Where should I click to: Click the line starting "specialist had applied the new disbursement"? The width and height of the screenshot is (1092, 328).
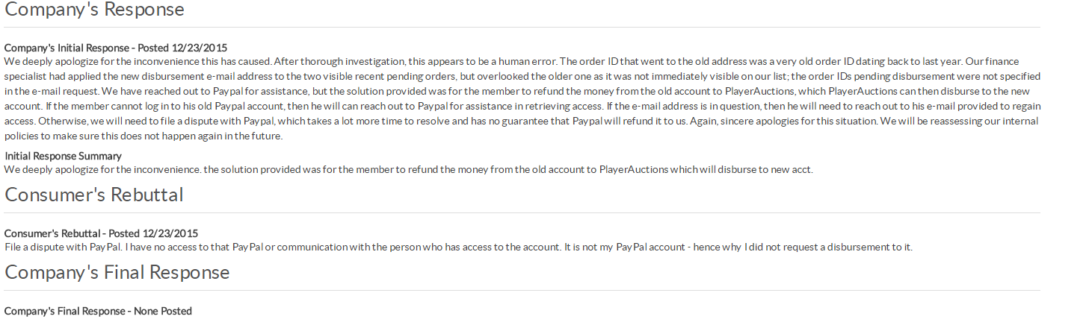click(522, 76)
